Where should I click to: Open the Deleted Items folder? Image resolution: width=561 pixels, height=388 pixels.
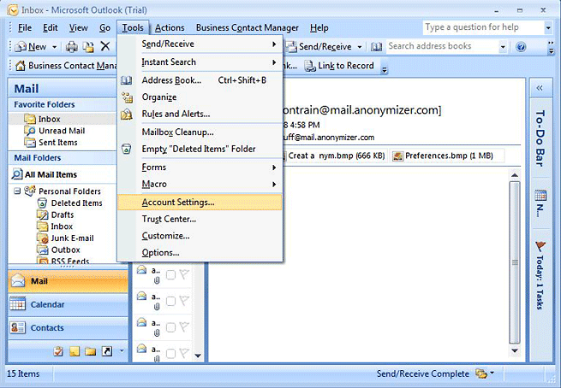point(76,203)
